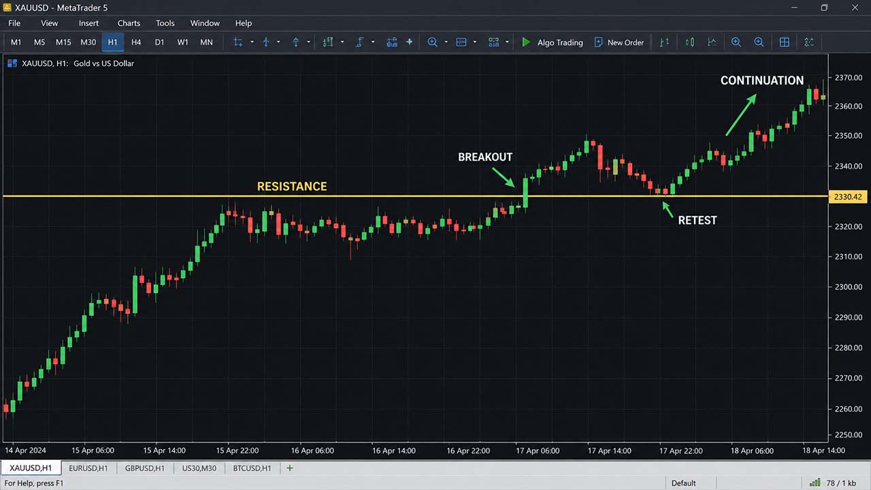Click the Default profile in status bar

[x=683, y=483]
